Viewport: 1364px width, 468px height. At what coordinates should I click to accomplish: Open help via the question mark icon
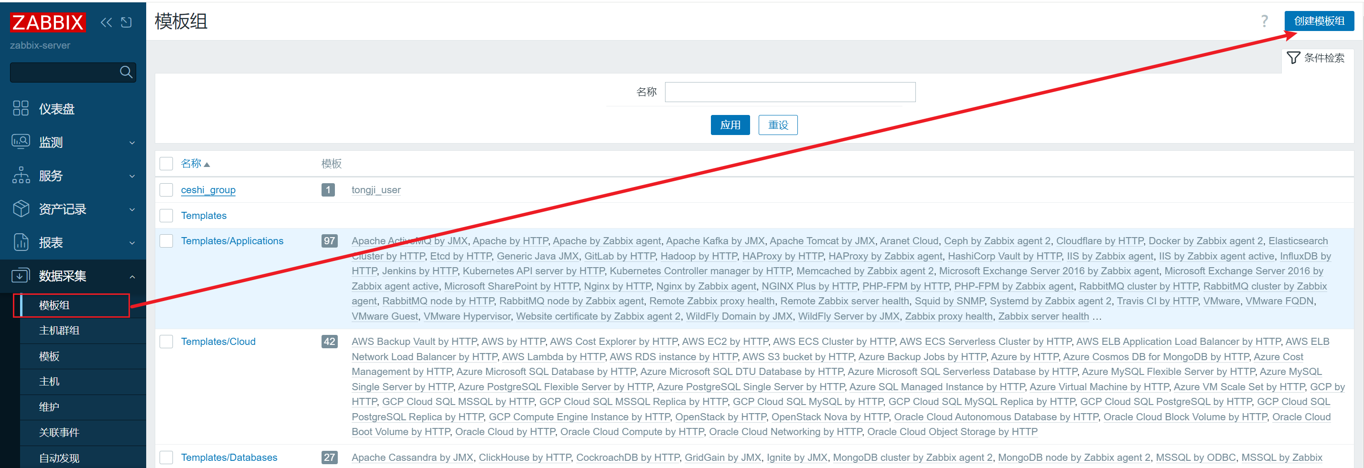pos(1265,21)
